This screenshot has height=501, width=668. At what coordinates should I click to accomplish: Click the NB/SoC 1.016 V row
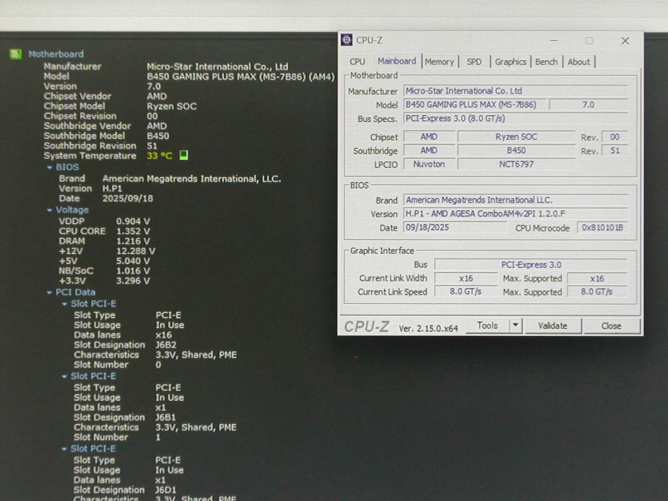[x=104, y=271]
